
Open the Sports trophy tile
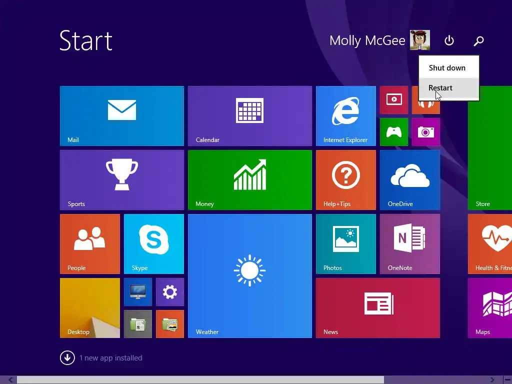coord(122,180)
